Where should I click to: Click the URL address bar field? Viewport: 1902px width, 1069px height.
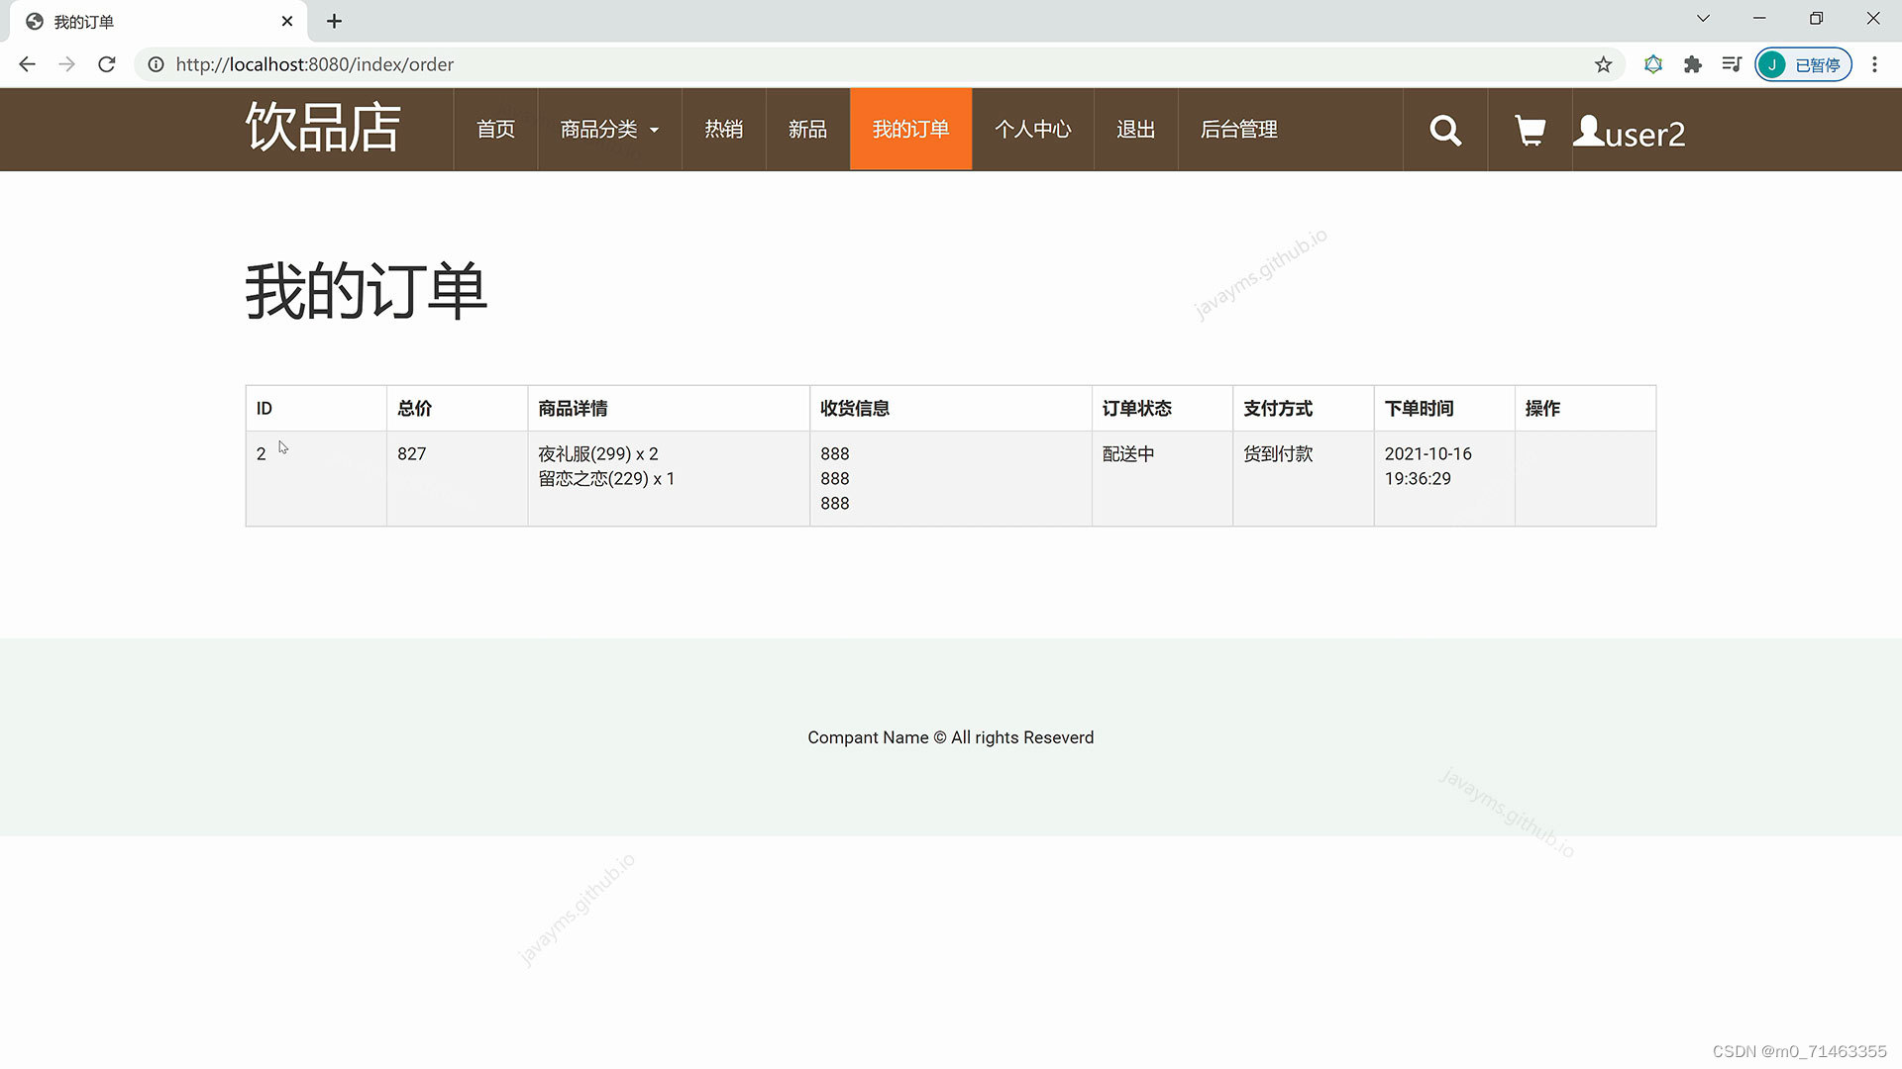click(792, 64)
